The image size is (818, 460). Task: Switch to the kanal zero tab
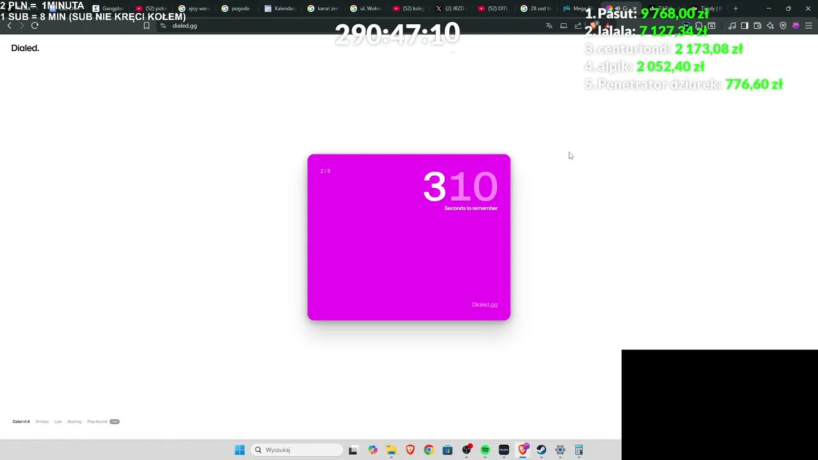(323, 8)
